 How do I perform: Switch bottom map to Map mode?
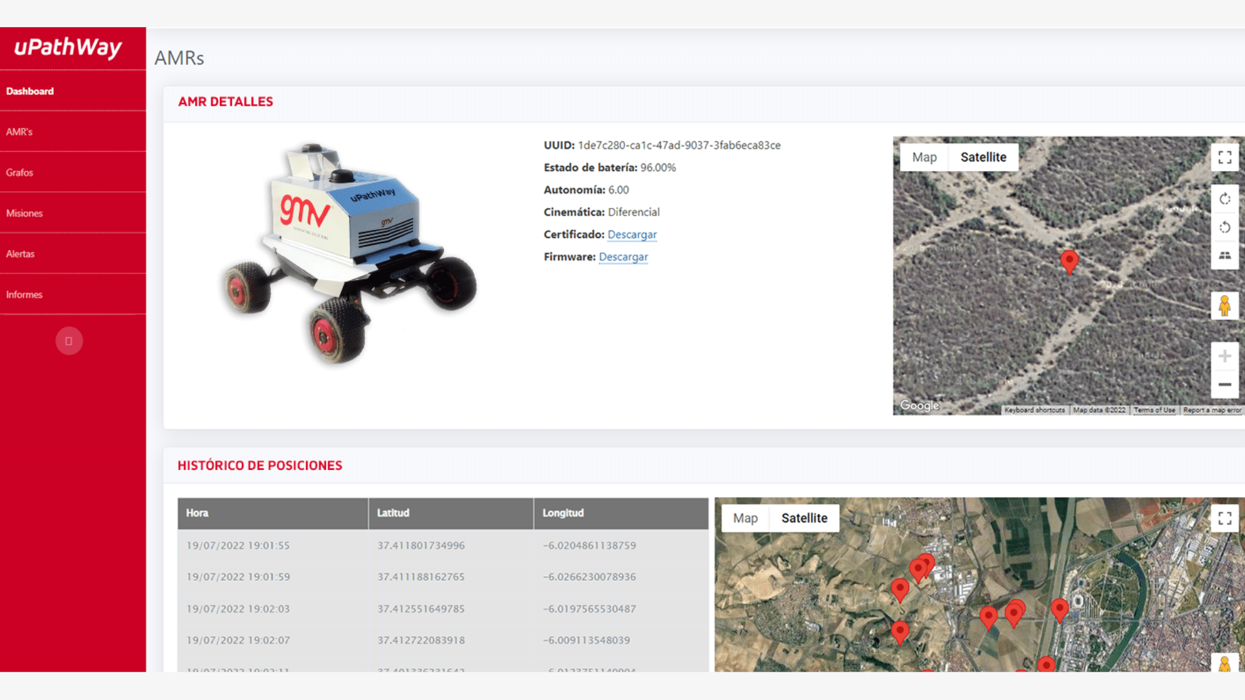[744, 518]
